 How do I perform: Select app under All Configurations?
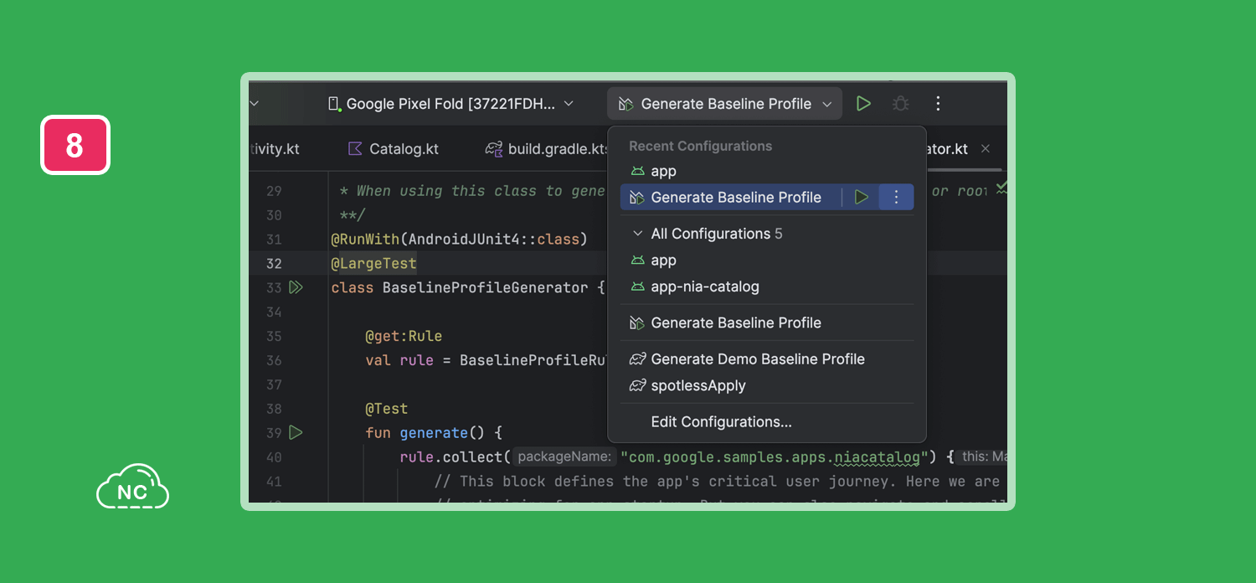pos(766,261)
